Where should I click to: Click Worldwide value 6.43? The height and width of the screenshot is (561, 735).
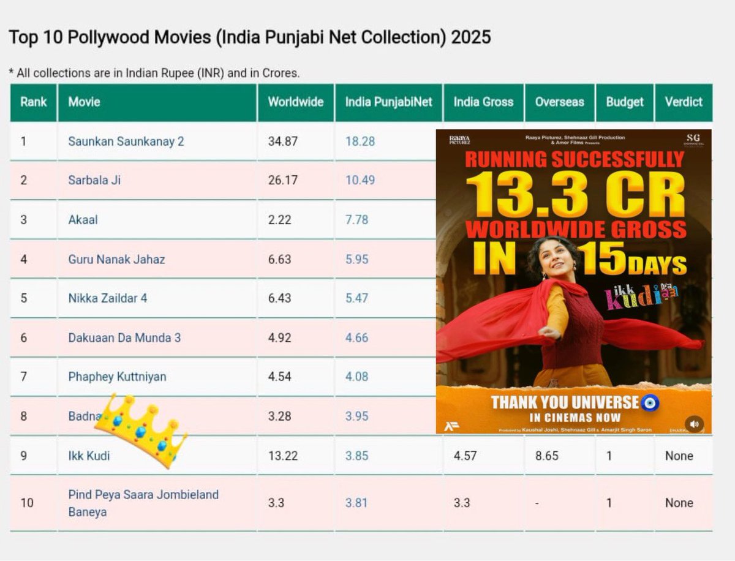click(279, 298)
